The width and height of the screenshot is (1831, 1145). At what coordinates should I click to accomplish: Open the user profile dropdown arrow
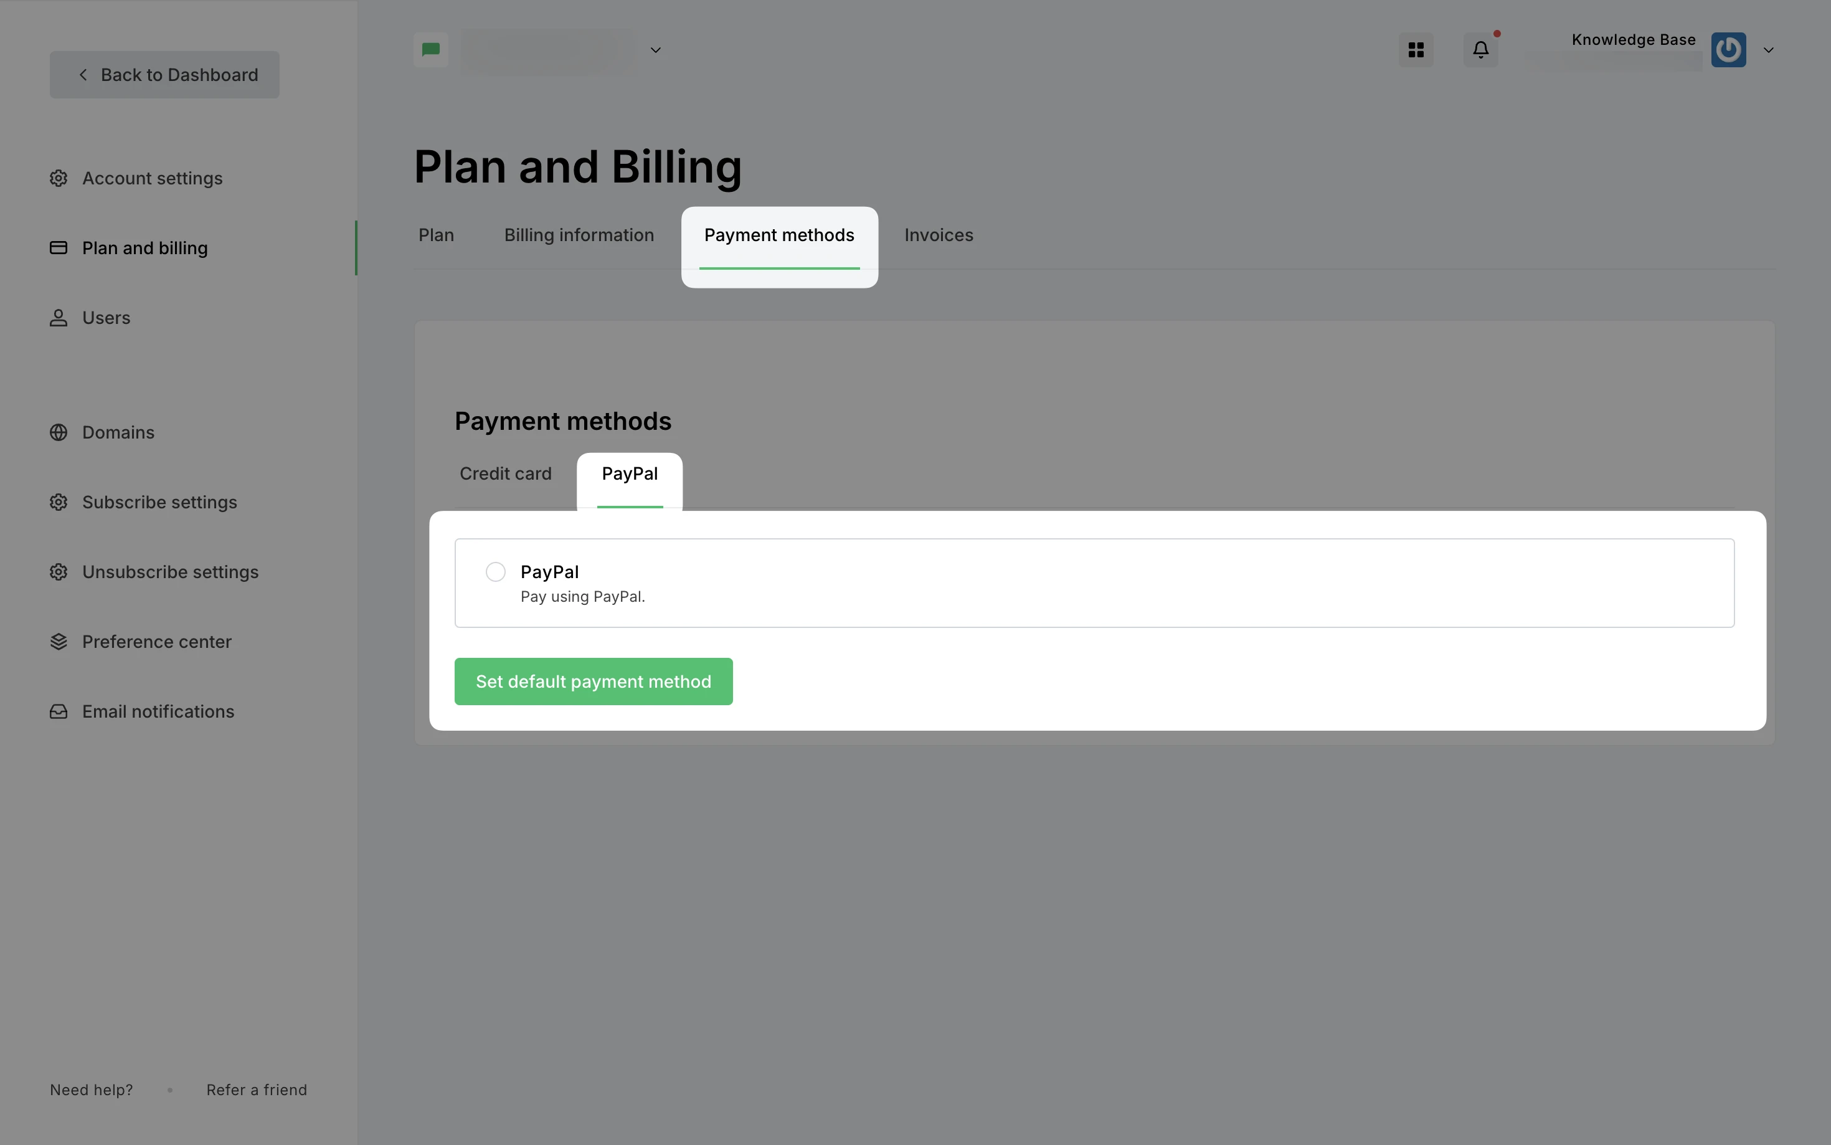tap(1768, 50)
